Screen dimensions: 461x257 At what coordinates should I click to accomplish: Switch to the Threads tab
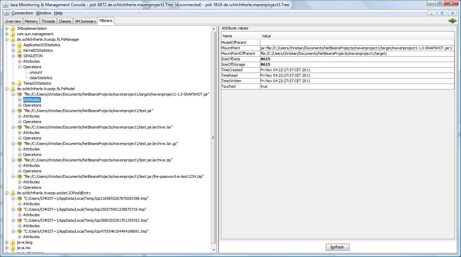[48, 21]
